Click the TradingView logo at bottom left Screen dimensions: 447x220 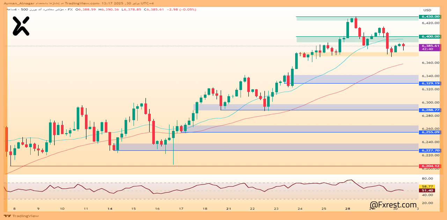(x=21, y=216)
